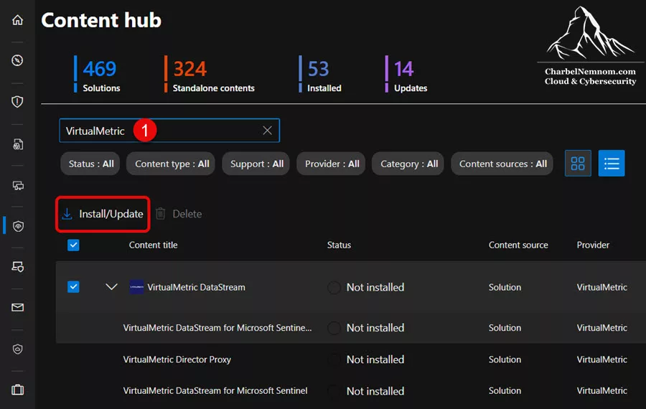Click the VirtualMetric DataStream logo icon
Image resolution: width=646 pixels, height=409 pixels.
tap(136, 287)
